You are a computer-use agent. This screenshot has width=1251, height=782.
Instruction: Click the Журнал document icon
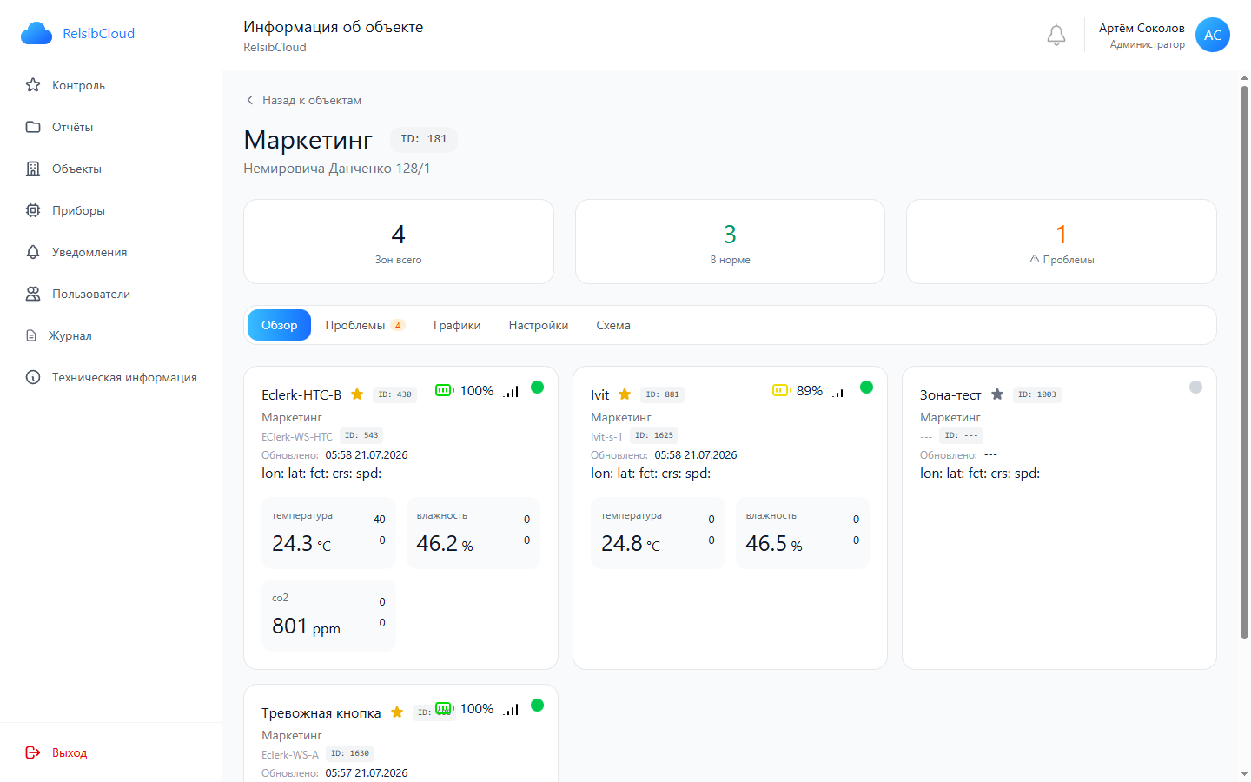click(x=31, y=335)
